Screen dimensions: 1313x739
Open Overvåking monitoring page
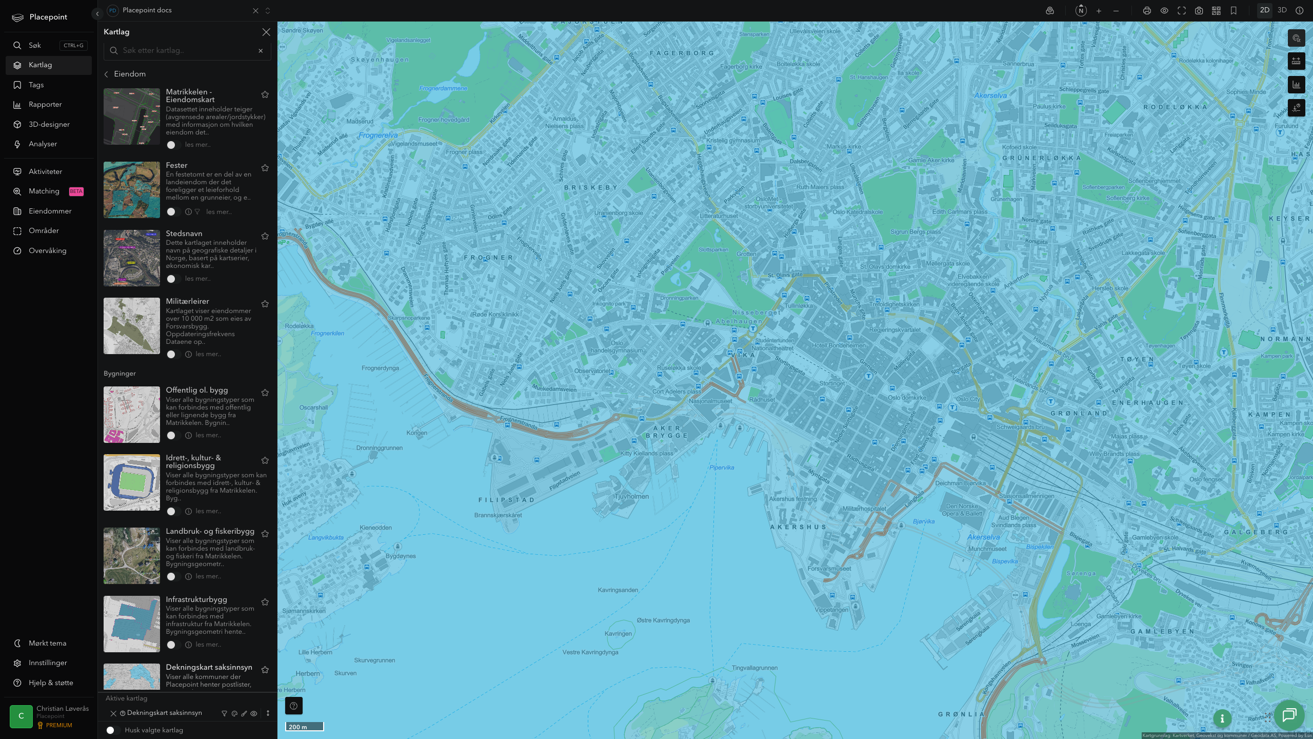pos(49,250)
